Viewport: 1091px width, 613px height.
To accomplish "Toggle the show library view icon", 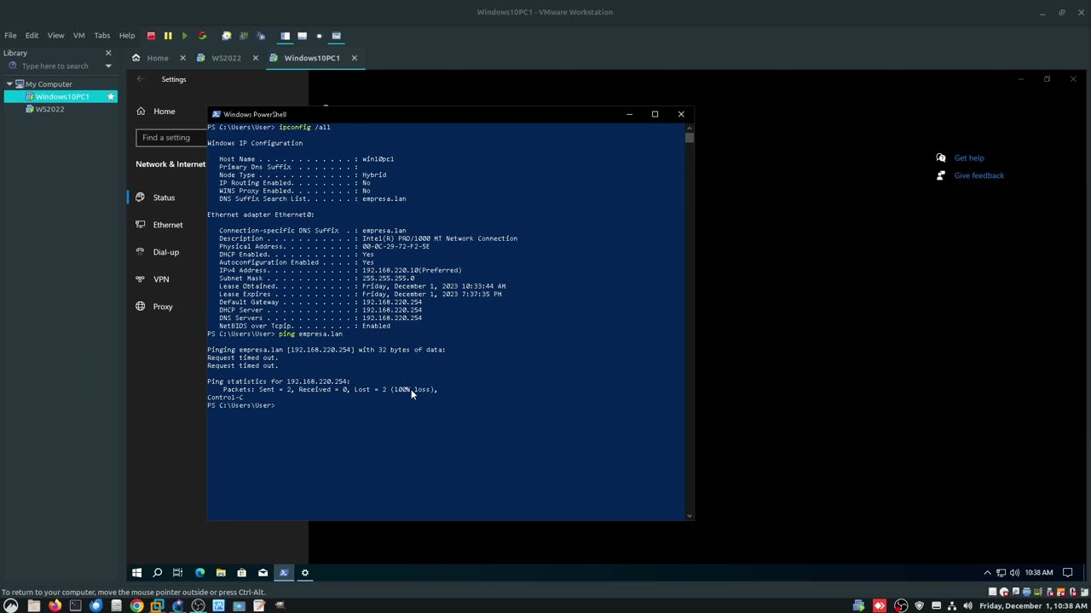I will (285, 36).
